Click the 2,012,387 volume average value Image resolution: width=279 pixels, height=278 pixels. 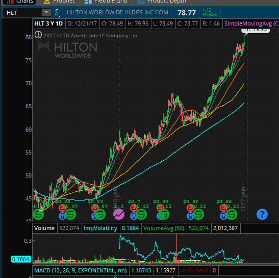(x=225, y=228)
